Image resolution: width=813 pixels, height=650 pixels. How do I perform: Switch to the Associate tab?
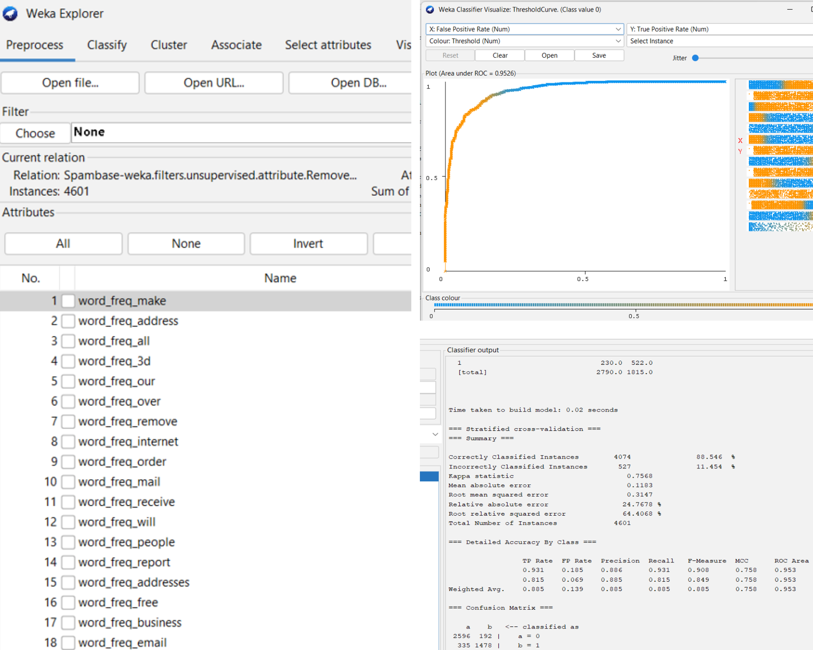pyautogui.click(x=236, y=45)
